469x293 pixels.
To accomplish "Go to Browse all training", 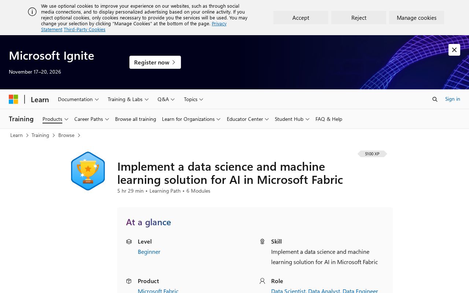I will (x=136, y=119).
